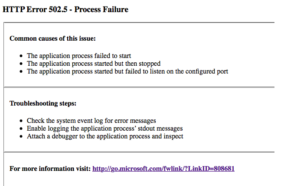
Task: Click the bullet before 'started but then stopped'
Action: pyautogui.click(x=21, y=64)
